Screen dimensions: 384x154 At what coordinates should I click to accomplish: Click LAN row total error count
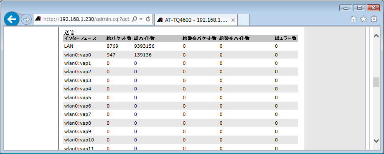276,46
